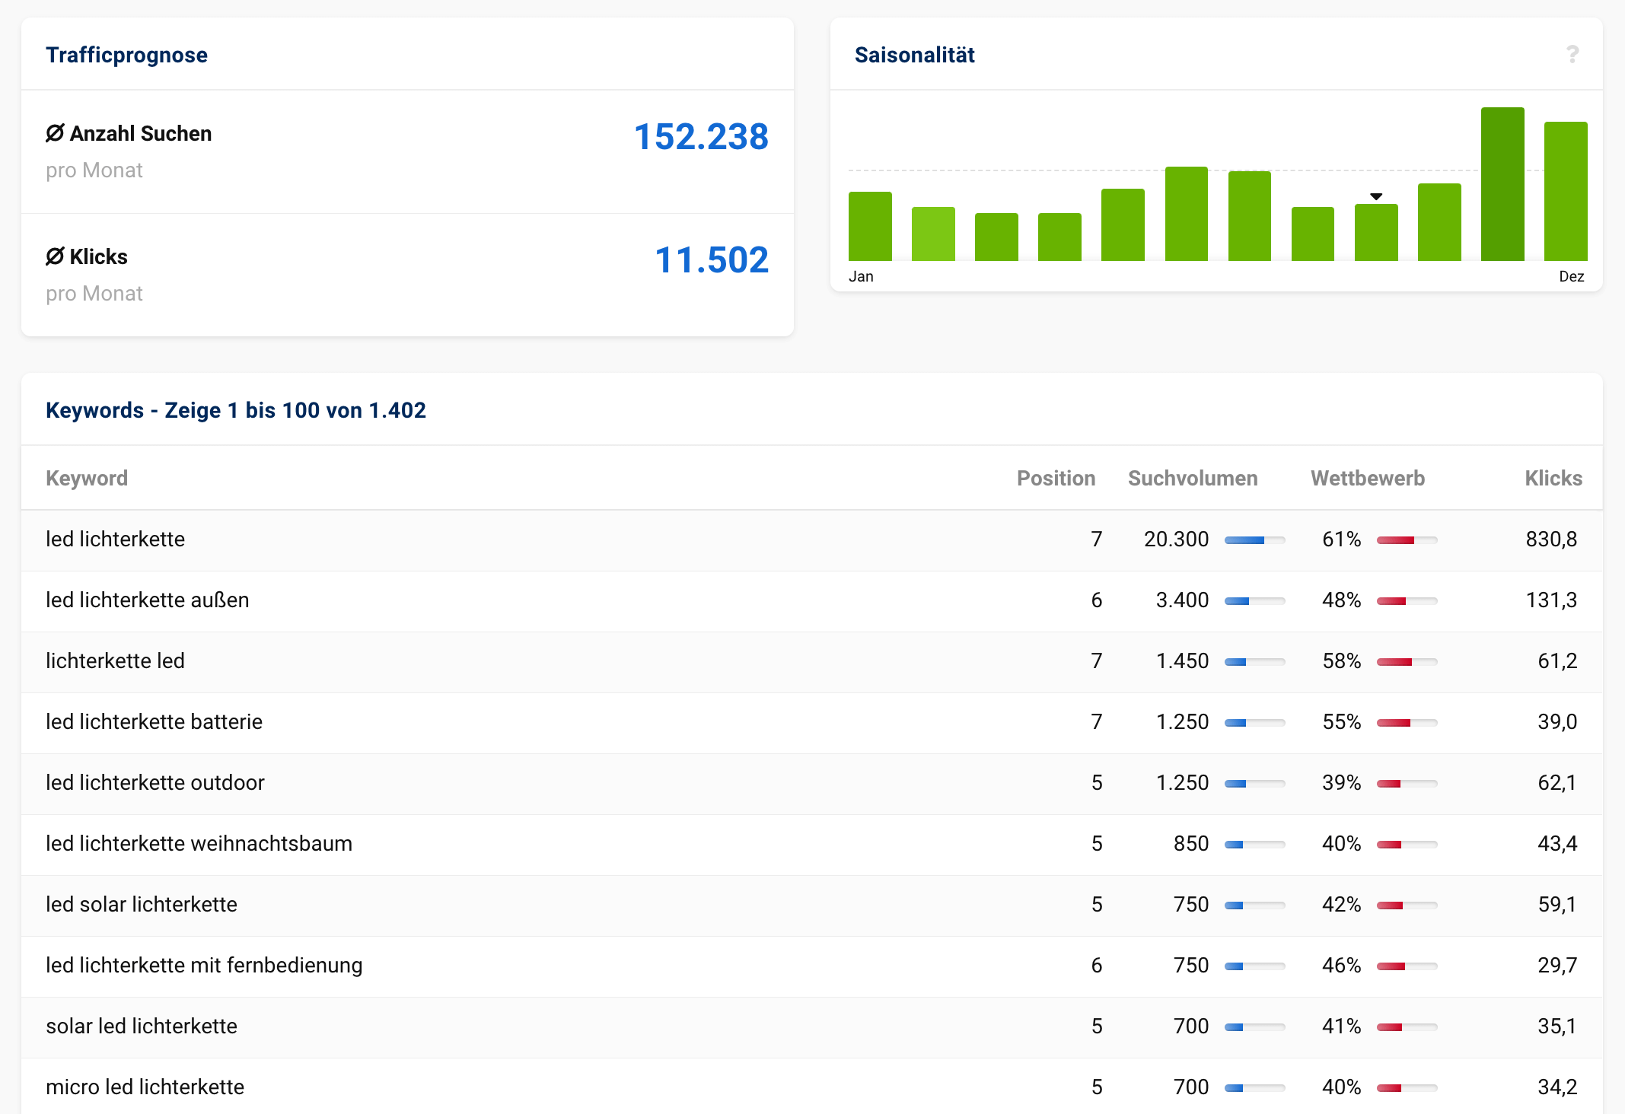Click the Klicks value 131,3
This screenshot has height=1114, width=1625.
click(x=1551, y=600)
